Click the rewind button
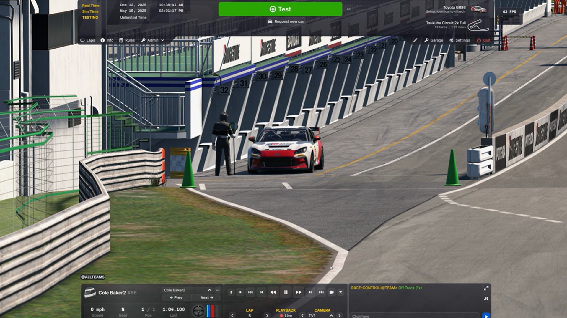 [273, 292]
